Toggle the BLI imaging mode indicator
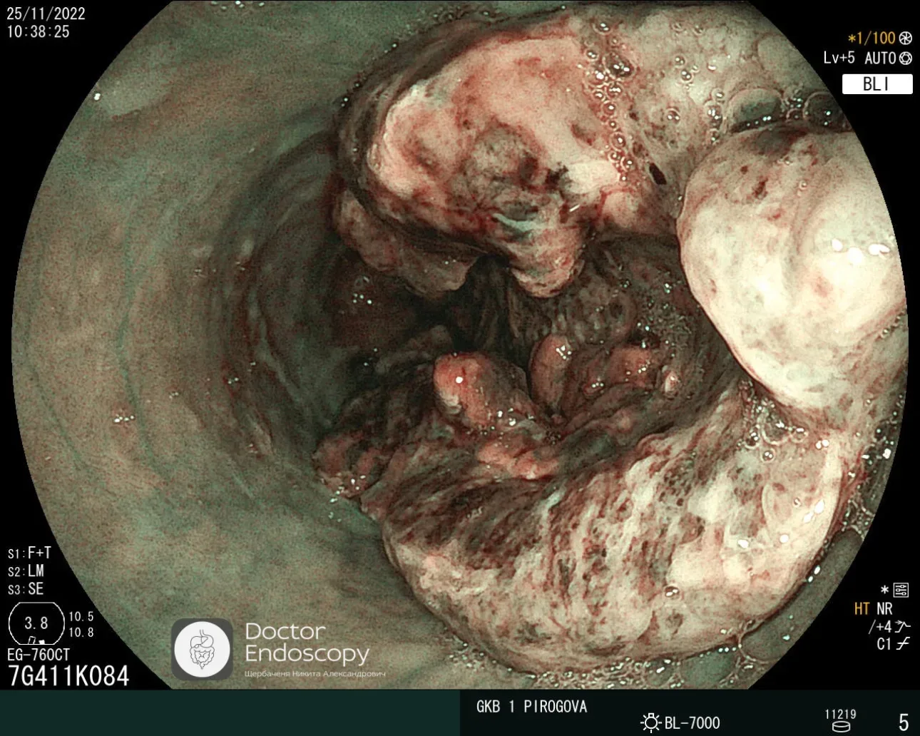 pos(876,84)
